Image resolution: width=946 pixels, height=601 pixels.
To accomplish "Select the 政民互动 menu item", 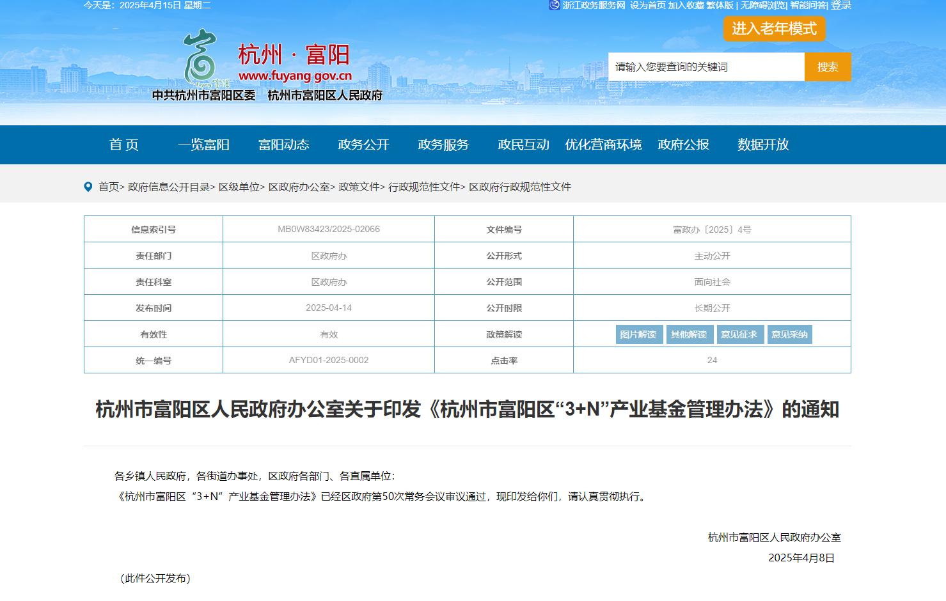I will (x=523, y=144).
